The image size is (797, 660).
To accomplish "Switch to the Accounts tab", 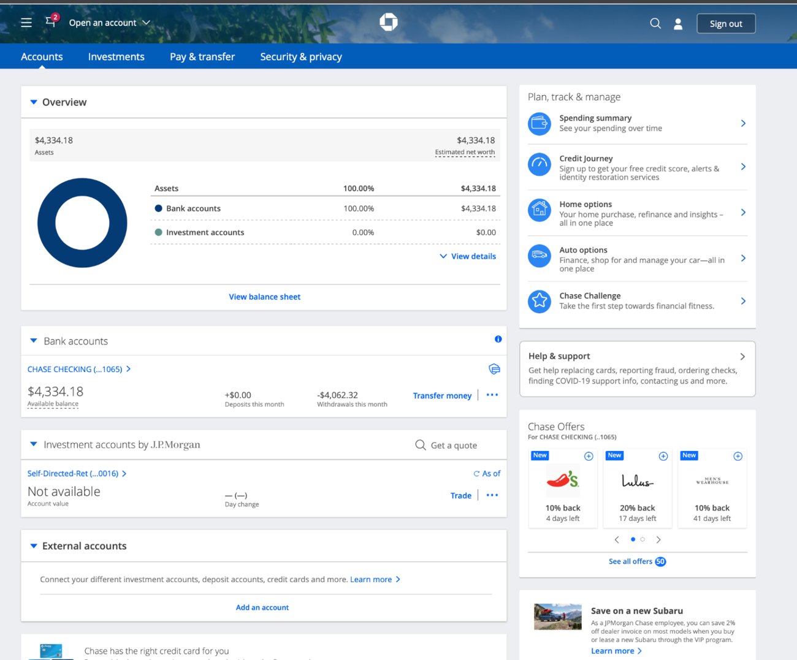I will (x=42, y=56).
